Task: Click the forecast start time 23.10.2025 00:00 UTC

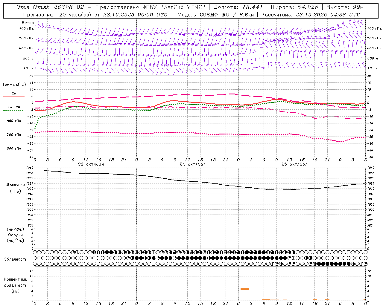Action: point(135,15)
